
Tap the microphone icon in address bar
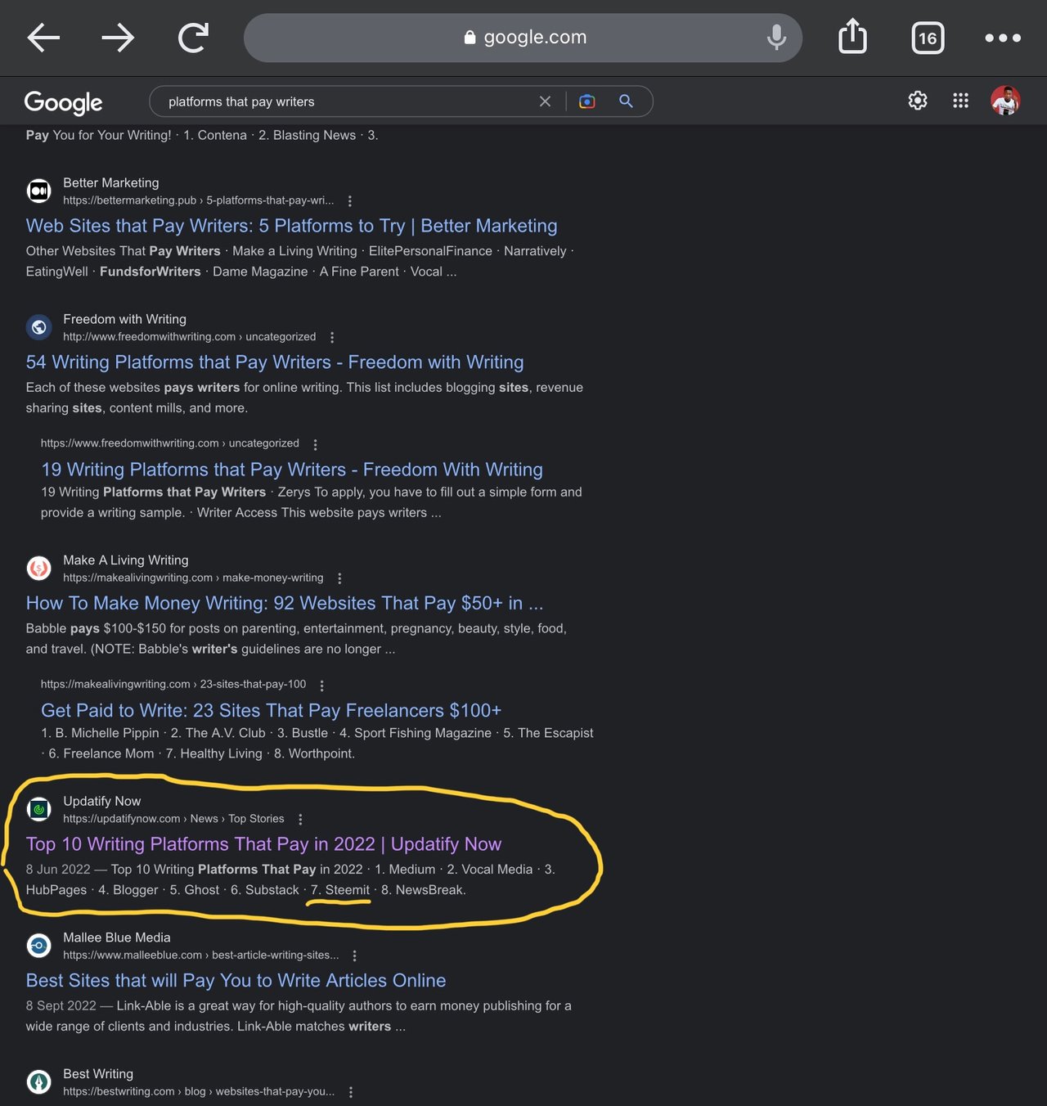click(x=776, y=37)
